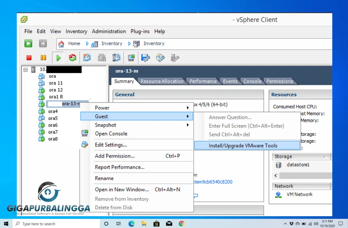The image size is (348, 228).
Task: Switch to the Console tab
Action: (x=252, y=82)
